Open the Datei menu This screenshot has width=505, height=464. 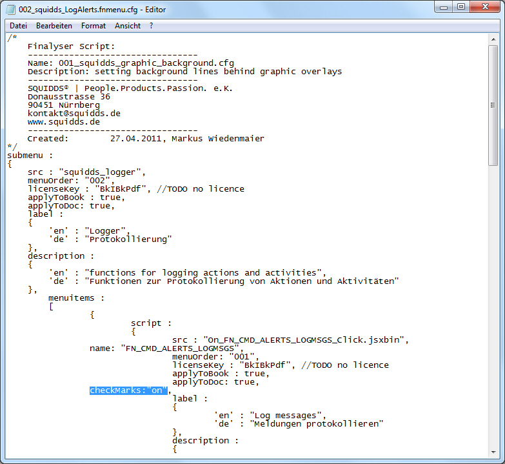click(18, 26)
